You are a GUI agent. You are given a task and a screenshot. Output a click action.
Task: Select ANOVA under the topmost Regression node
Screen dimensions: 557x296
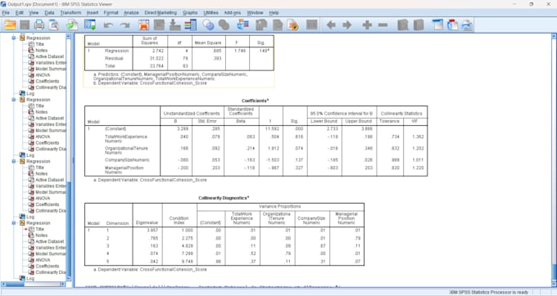[x=43, y=75]
